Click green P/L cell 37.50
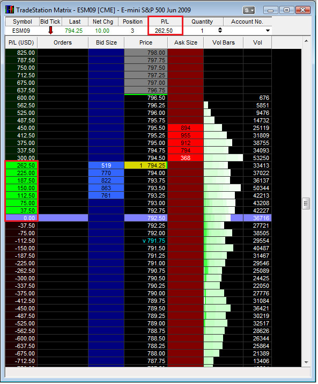 point(21,211)
